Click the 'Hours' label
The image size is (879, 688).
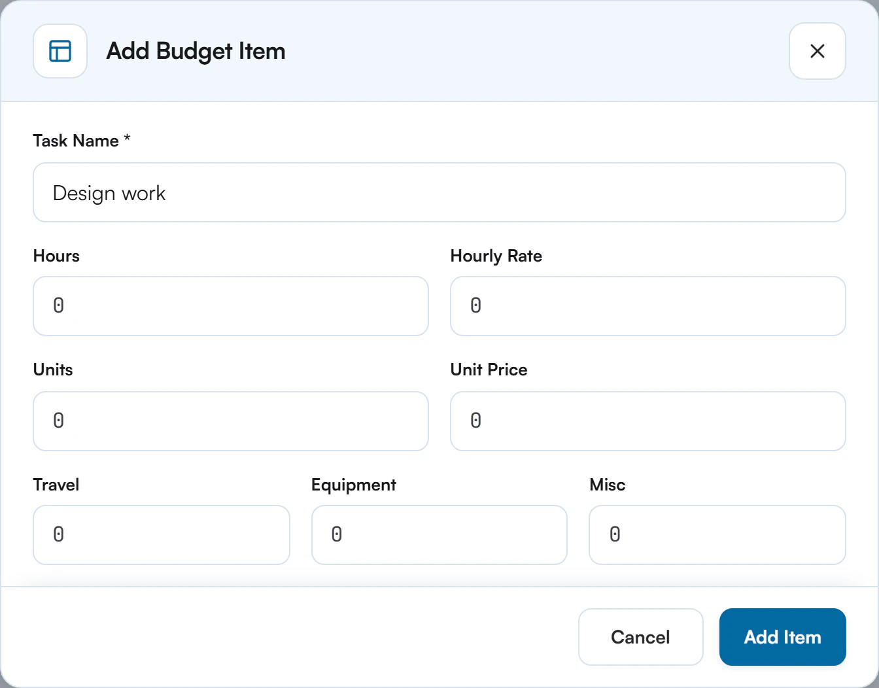pyautogui.click(x=56, y=256)
